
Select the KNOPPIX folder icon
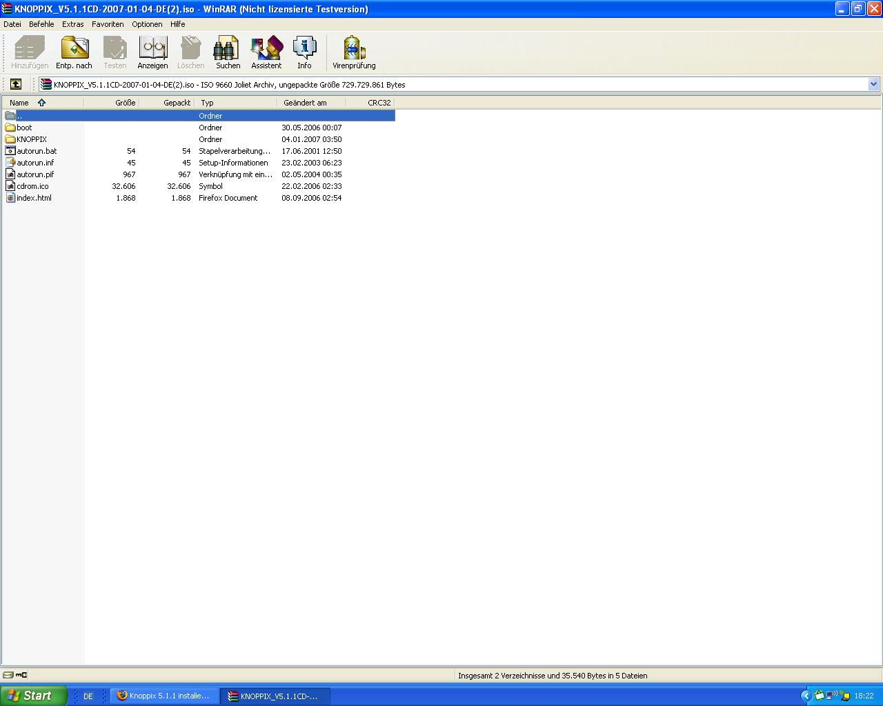(10, 139)
